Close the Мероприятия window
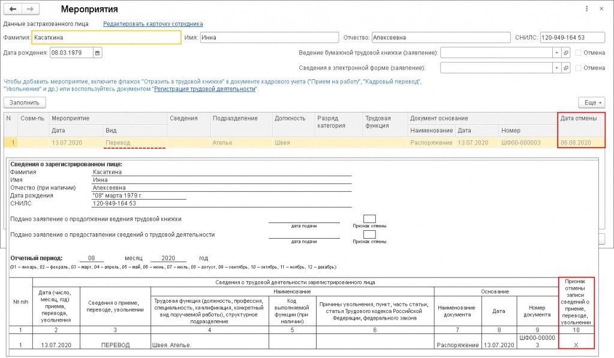This screenshot has width=614, height=358. [x=602, y=10]
